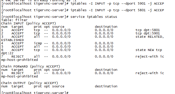Screen dimensions: 175x94
Task: Click 'state NEW tcp' in rule 6
Action: pyautogui.click(x=149, y=50)
